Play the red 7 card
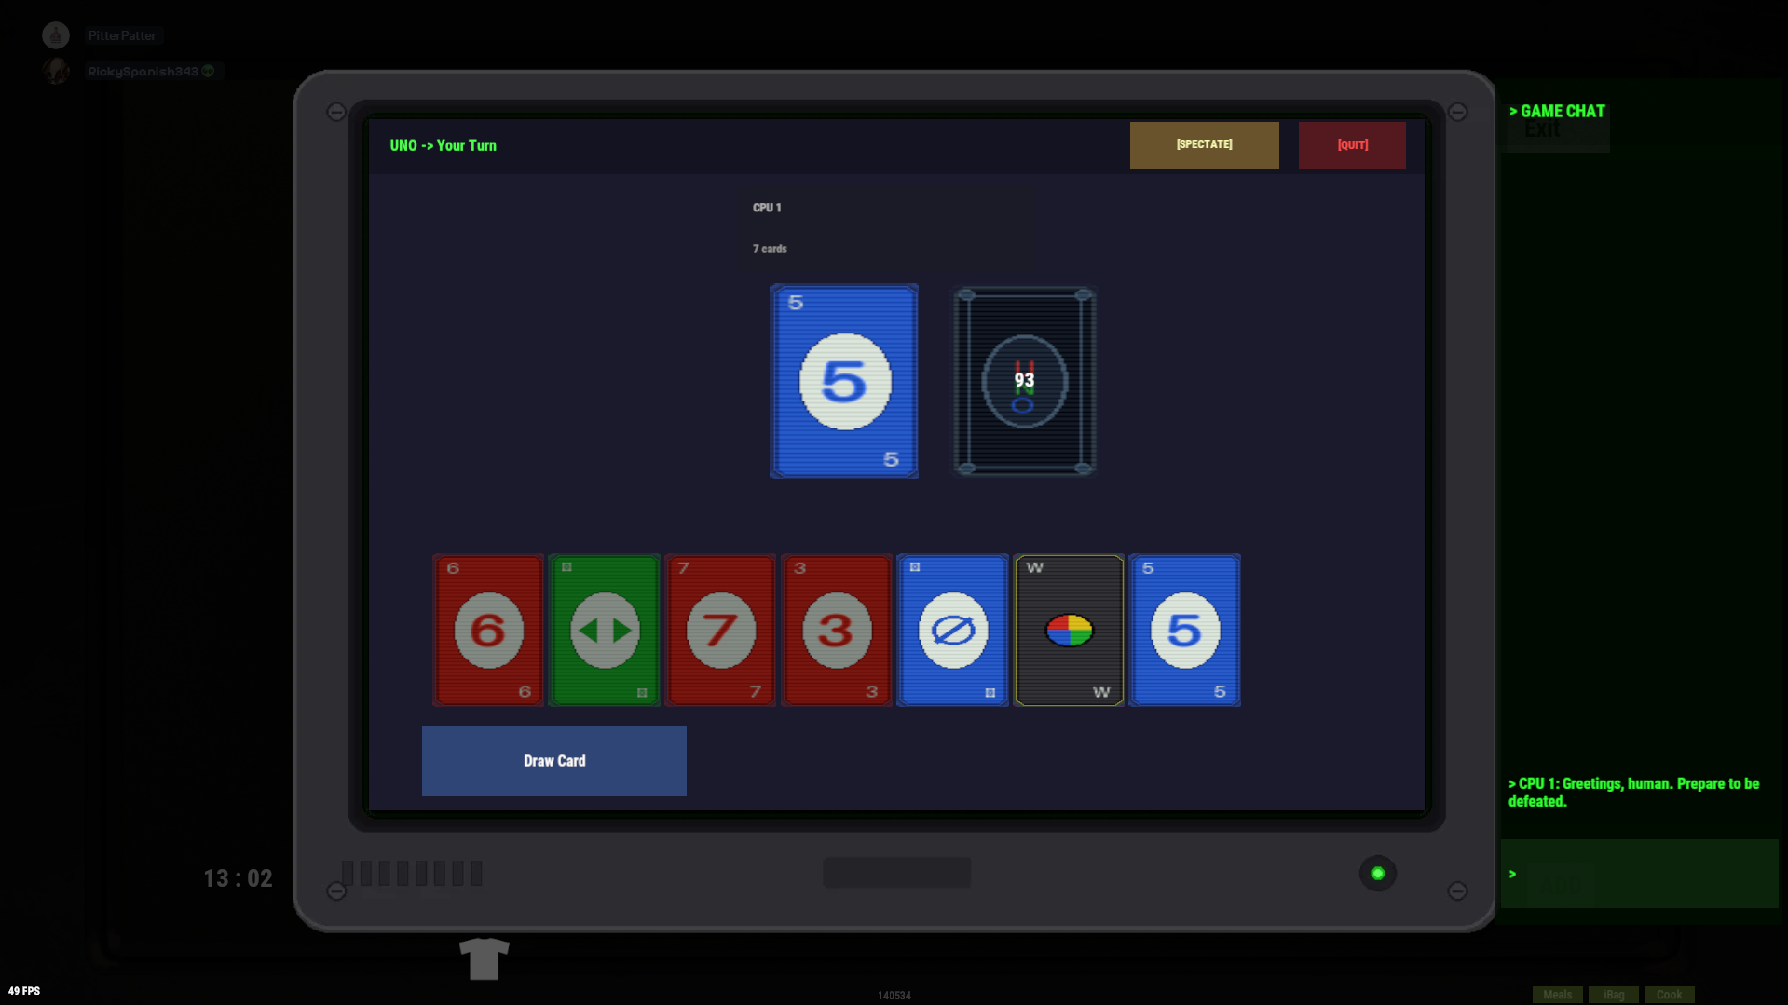Screen dimensions: 1788x1005 [x=720, y=631]
